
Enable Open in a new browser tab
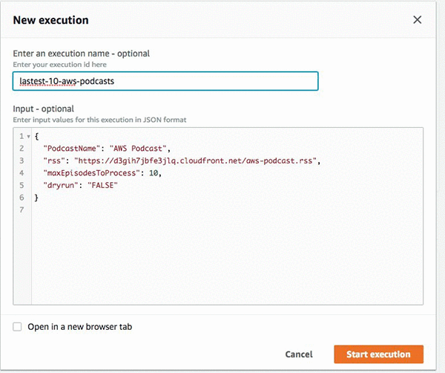coord(17,326)
